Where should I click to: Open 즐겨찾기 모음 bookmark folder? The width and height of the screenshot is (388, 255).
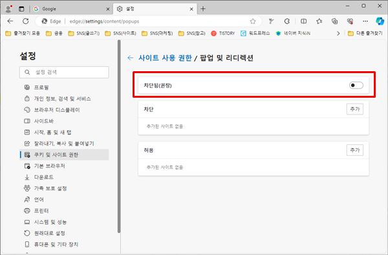[x=23, y=33]
